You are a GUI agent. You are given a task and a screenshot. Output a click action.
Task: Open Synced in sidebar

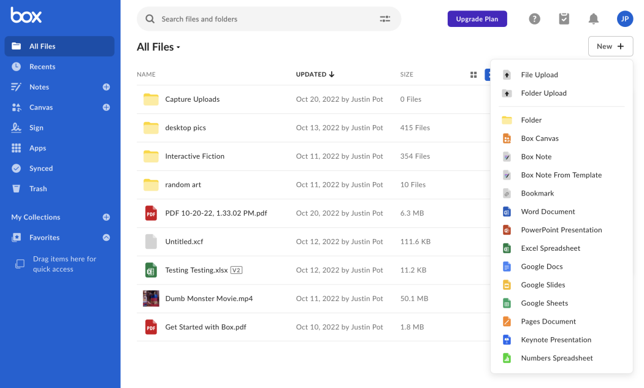(x=41, y=169)
